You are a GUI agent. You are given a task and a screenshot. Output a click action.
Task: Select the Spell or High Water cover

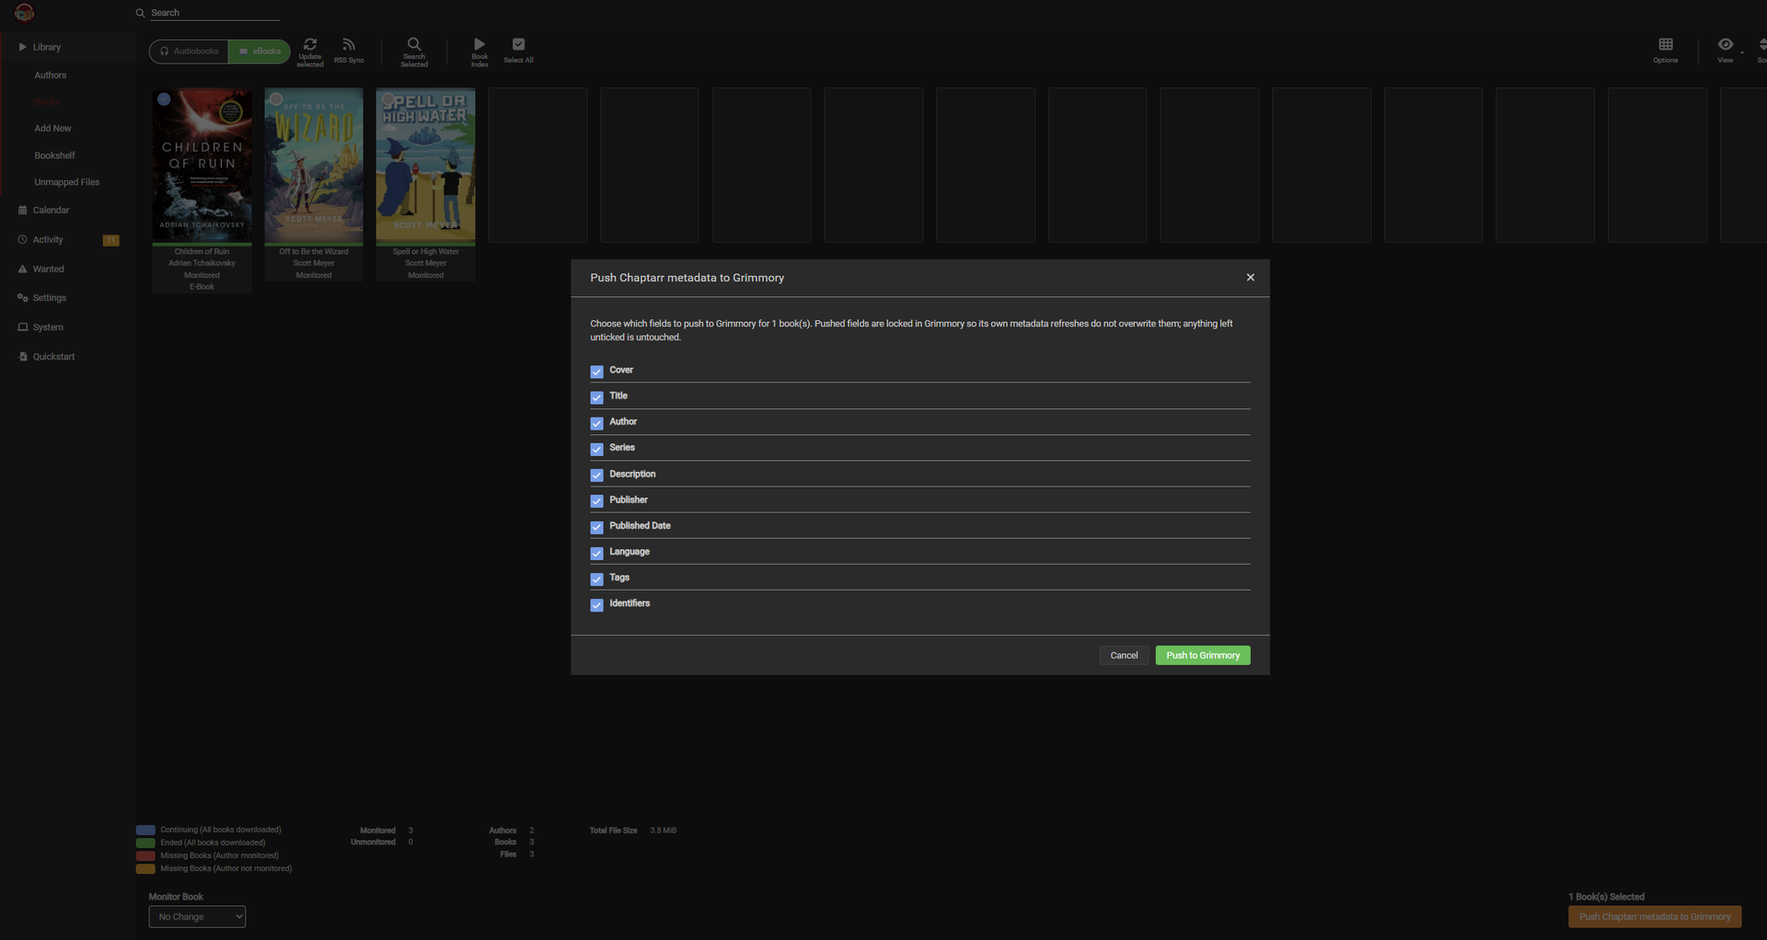click(x=425, y=166)
